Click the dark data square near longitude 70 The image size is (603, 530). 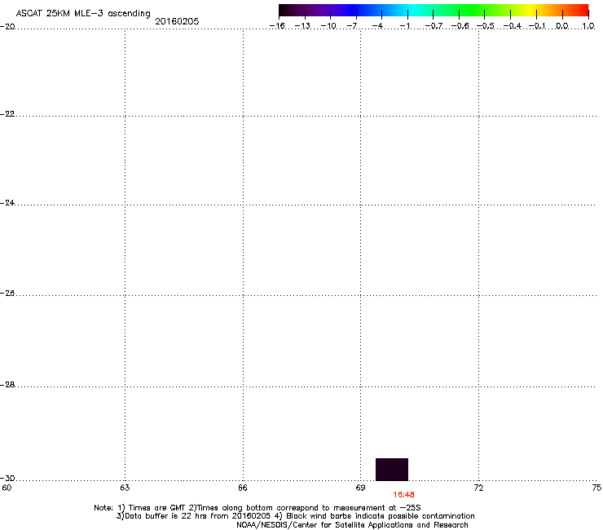[x=392, y=469]
